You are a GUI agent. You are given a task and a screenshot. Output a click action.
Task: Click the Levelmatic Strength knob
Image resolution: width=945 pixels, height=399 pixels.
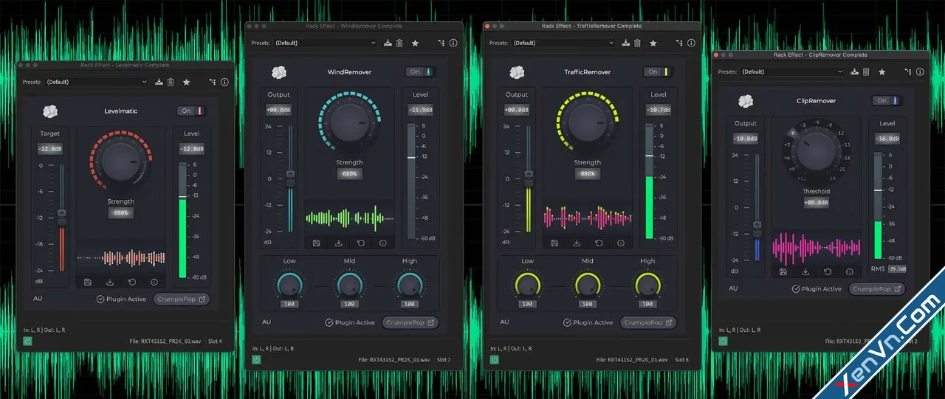[120, 162]
